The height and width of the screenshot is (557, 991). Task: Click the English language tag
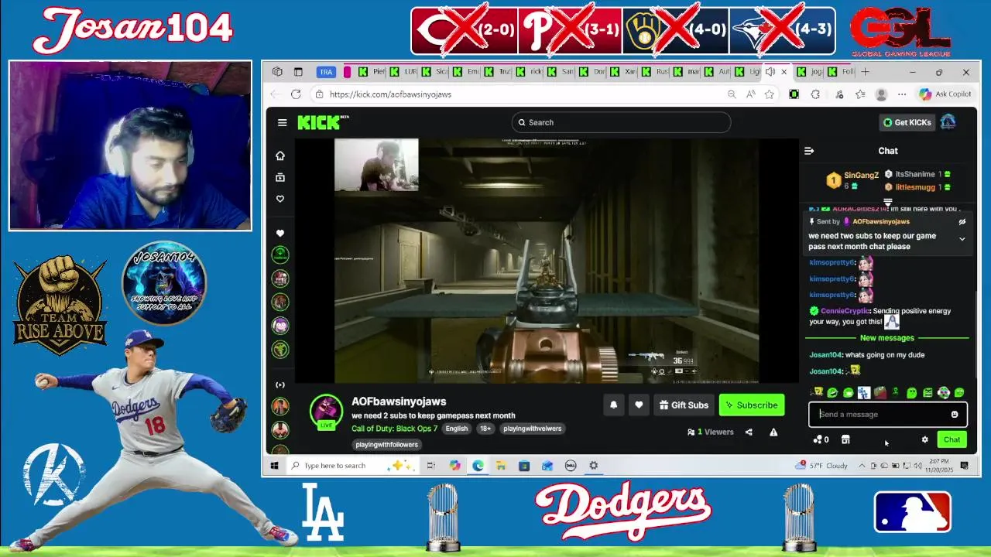click(457, 429)
